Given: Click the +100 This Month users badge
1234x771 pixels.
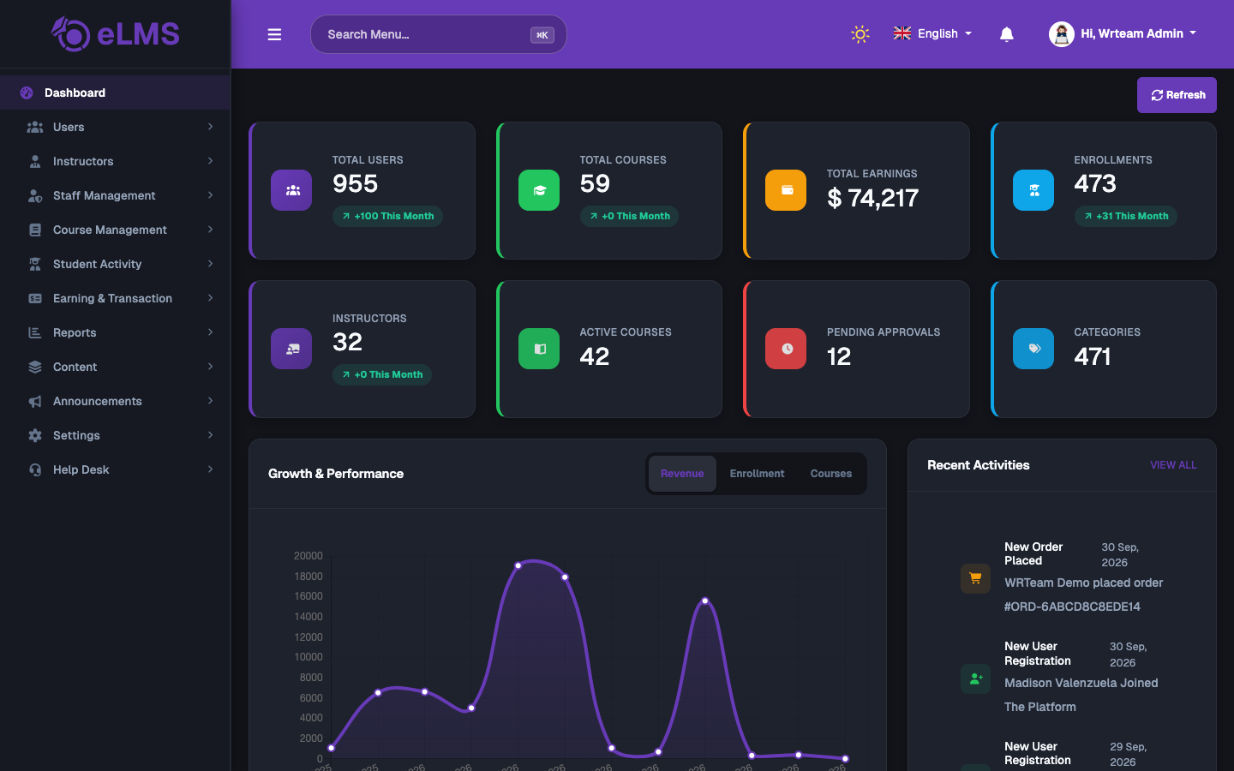Looking at the screenshot, I should [x=387, y=216].
